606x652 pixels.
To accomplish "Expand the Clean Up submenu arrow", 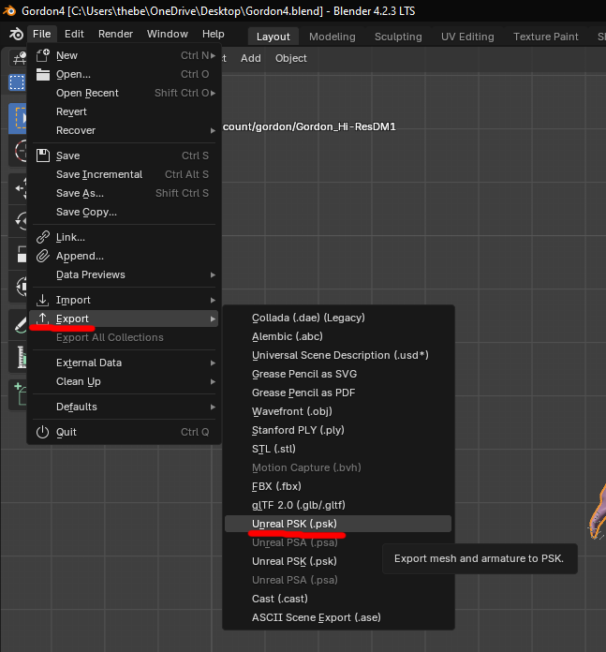I will (213, 381).
